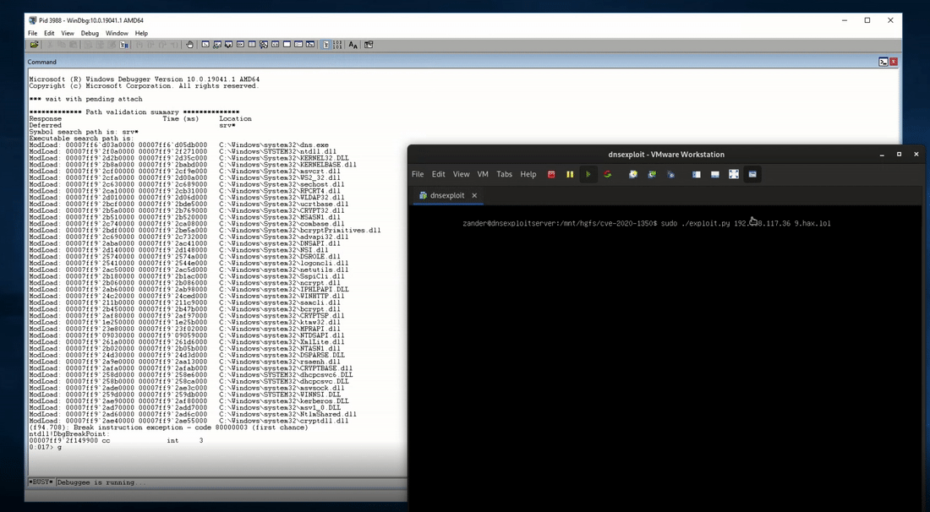
Task: Click the Options icon in WinDbg toolbar
Action: tap(369, 45)
